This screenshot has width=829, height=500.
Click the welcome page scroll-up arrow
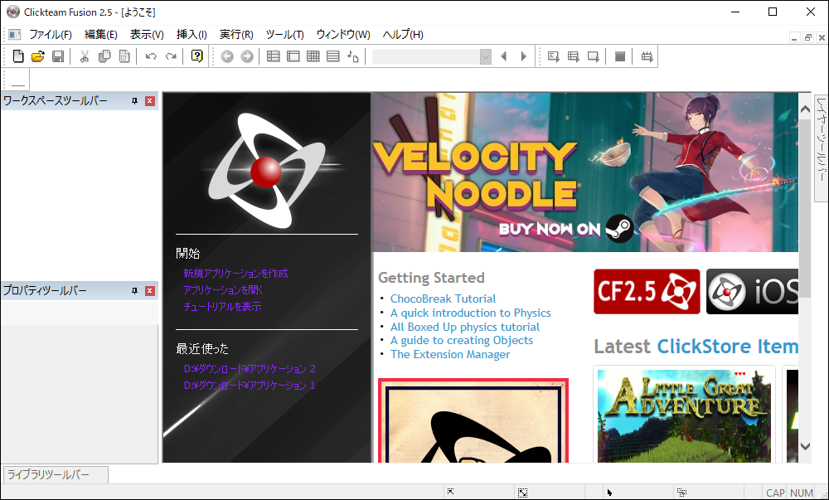click(805, 109)
